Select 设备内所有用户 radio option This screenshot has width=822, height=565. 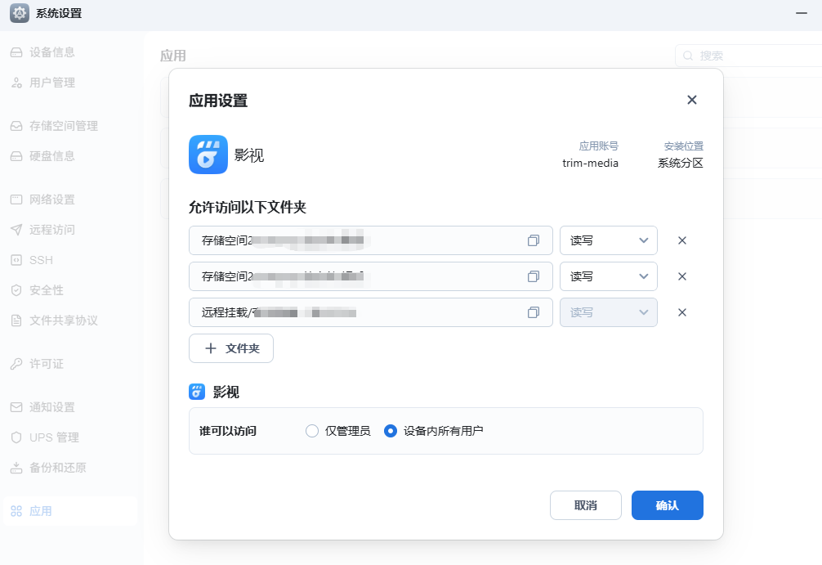391,431
